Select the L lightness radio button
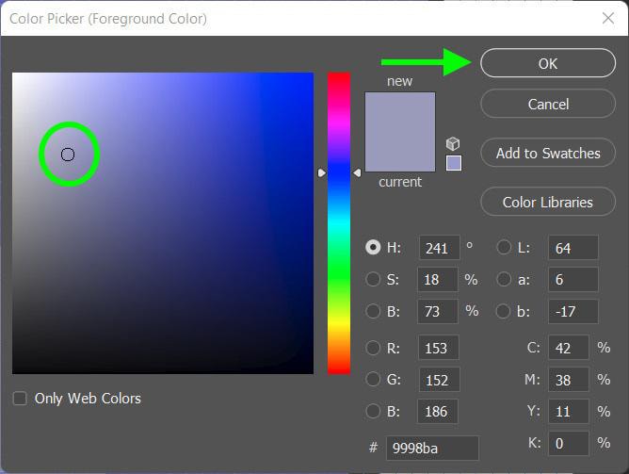The height and width of the screenshot is (474, 629). tap(504, 247)
